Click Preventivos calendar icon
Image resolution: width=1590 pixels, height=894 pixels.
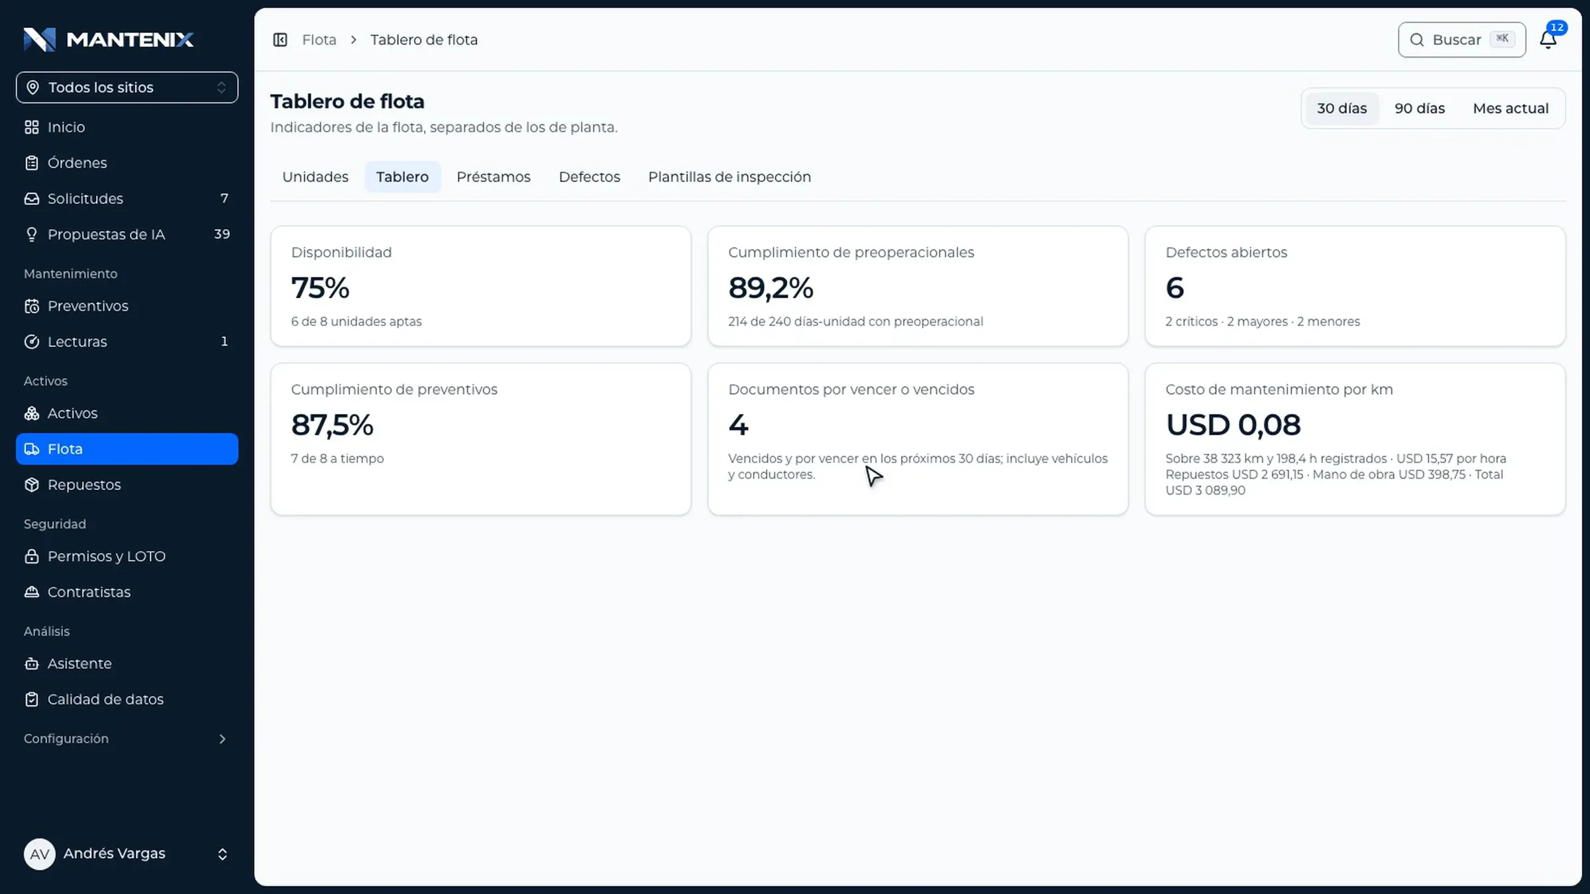[32, 306]
